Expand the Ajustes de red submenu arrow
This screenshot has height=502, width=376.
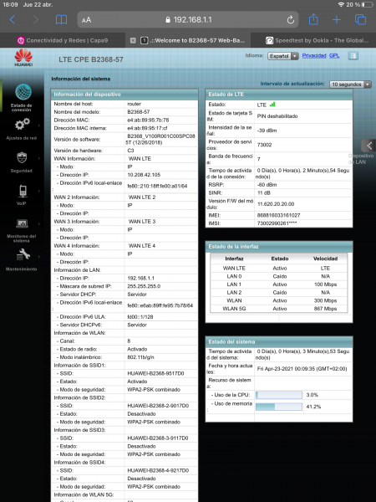point(39,125)
